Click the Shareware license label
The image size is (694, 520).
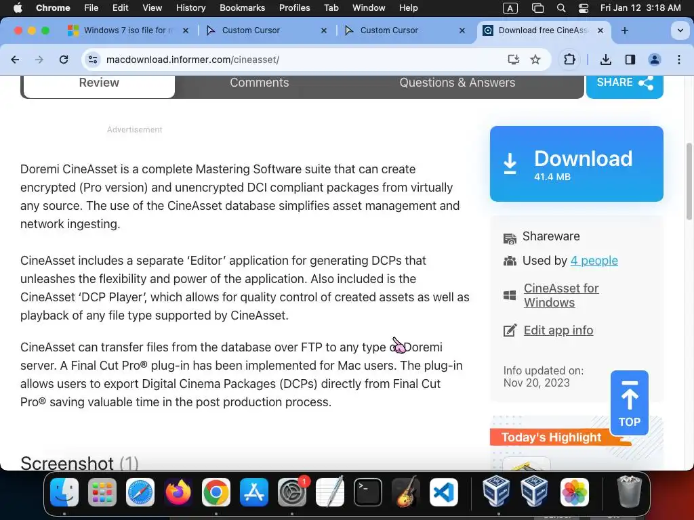[551, 236]
